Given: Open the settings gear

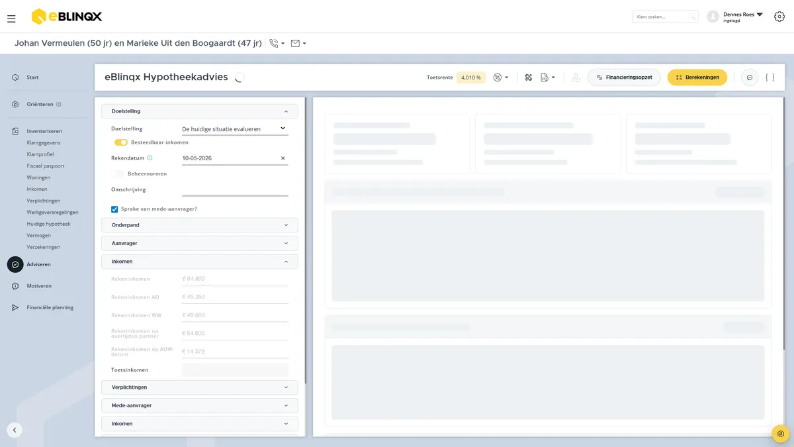Looking at the screenshot, I should click(x=779, y=17).
